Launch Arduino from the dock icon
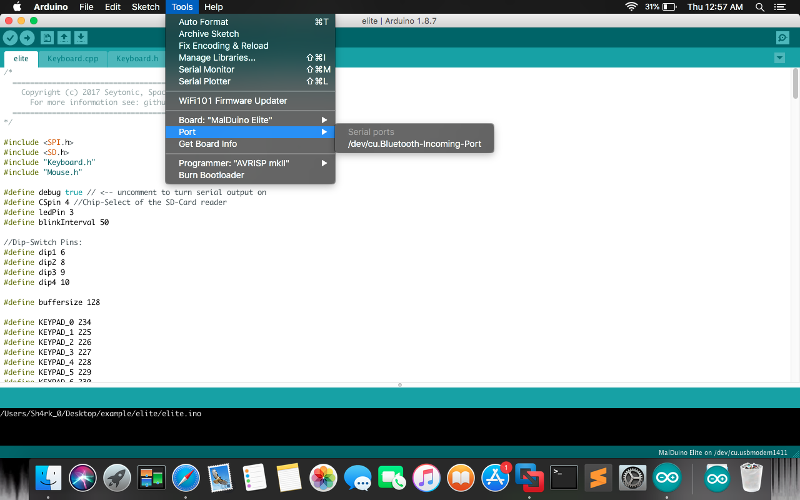This screenshot has height=500, width=800. (x=667, y=477)
